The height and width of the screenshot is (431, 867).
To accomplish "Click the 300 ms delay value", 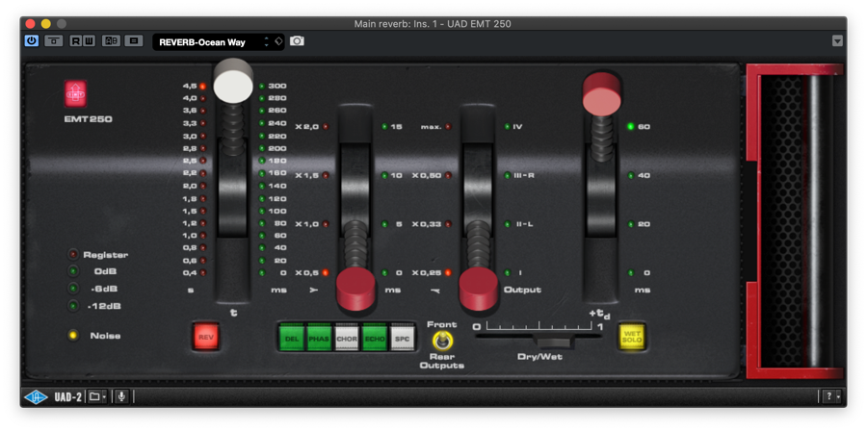I will (276, 86).
